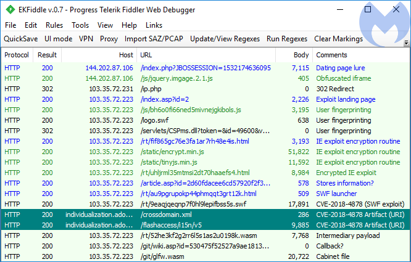The image size is (411, 262).
Task: Open the toolbar overflow arrow
Action: click(407, 43)
